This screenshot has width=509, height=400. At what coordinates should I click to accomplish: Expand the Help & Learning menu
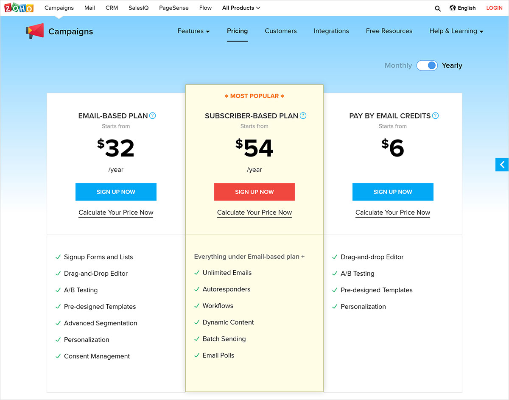pos(456,31)
